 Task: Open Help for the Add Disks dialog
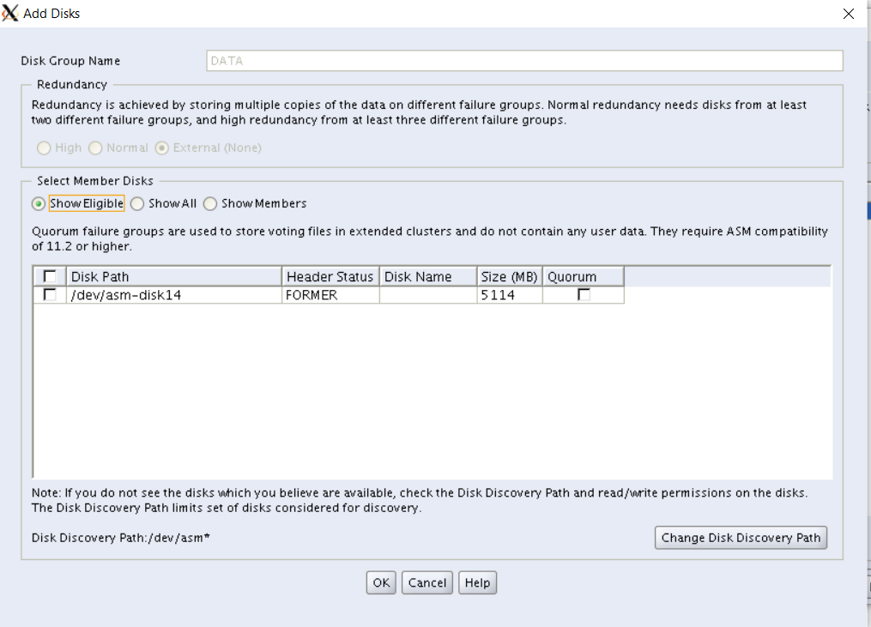pyautogui.click(x=477, y=583)
